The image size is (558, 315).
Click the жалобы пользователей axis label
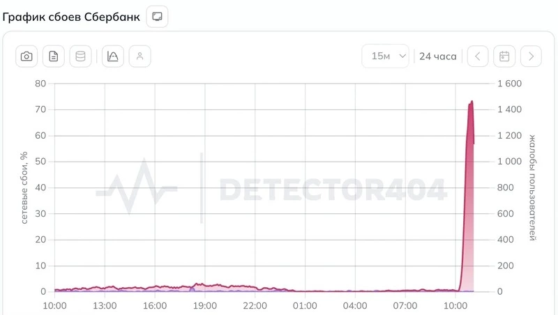tap(533, 188)
